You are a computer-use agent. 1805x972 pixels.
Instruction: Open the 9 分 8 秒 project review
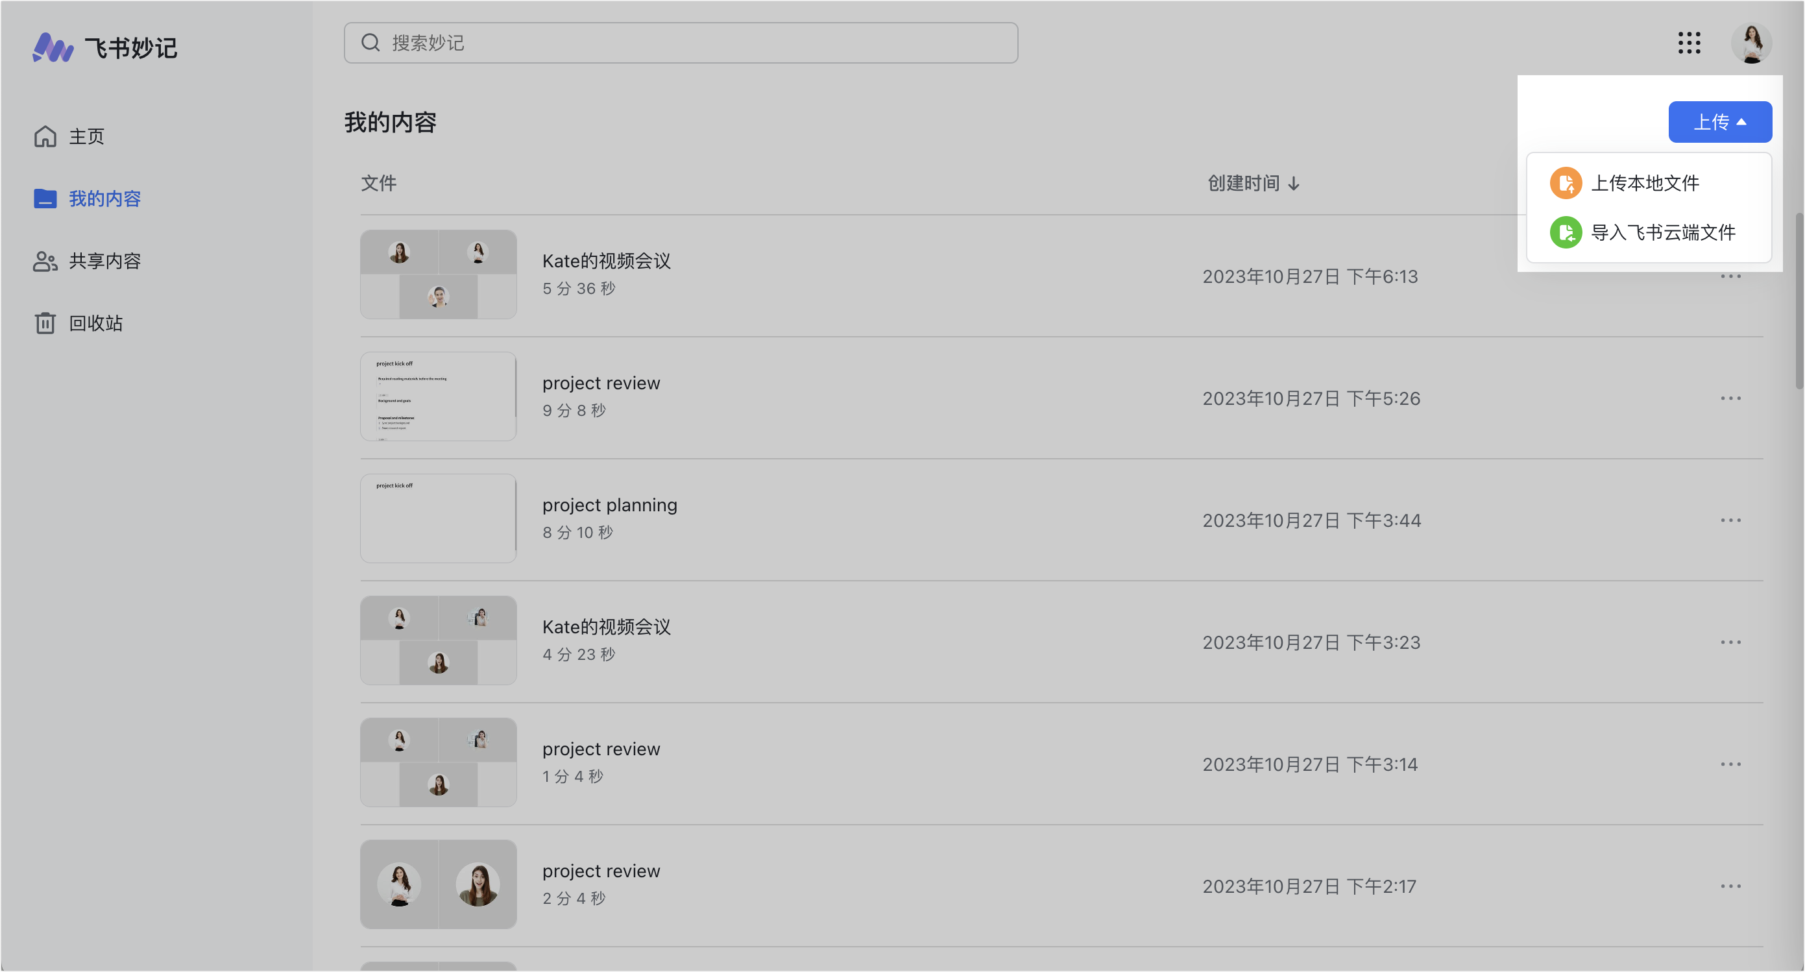tap(601, 383)
